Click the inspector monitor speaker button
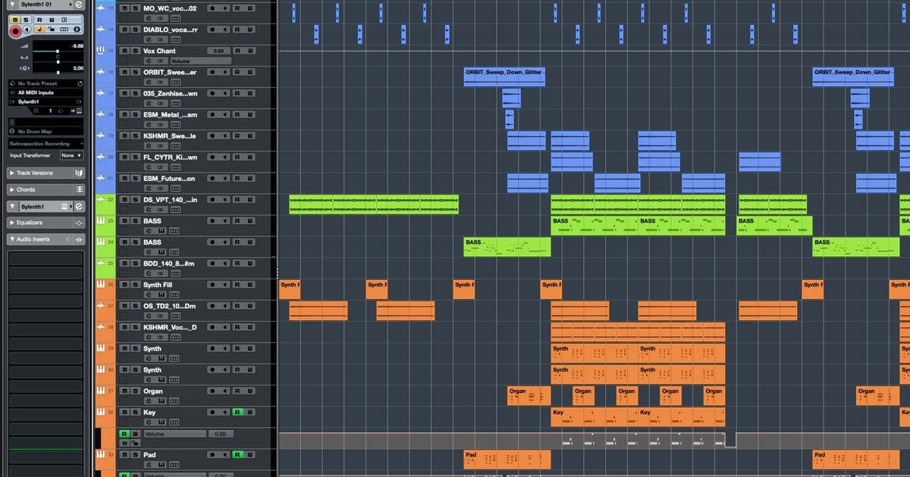Viewport: 910px width, 477px height. (x=28, y=30)
